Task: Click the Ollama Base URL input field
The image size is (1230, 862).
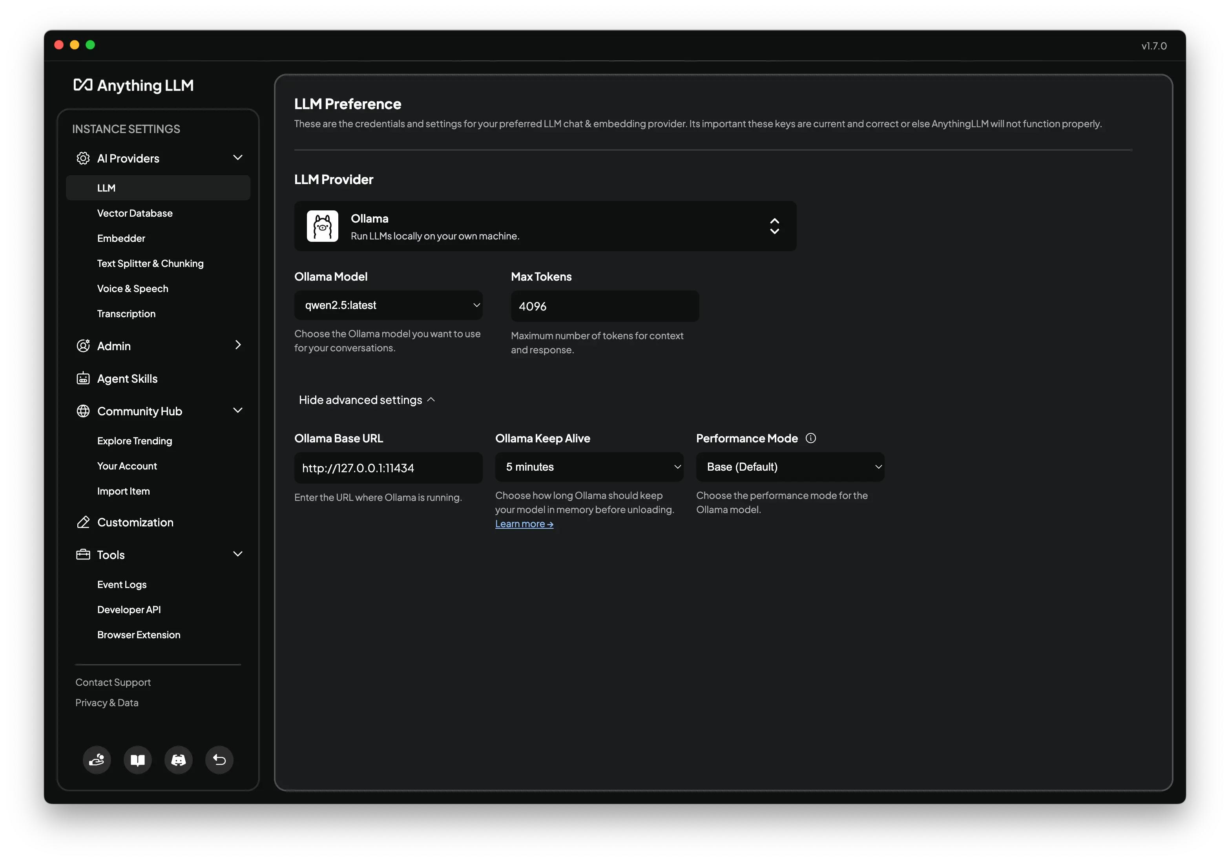Action: [388, 468]
